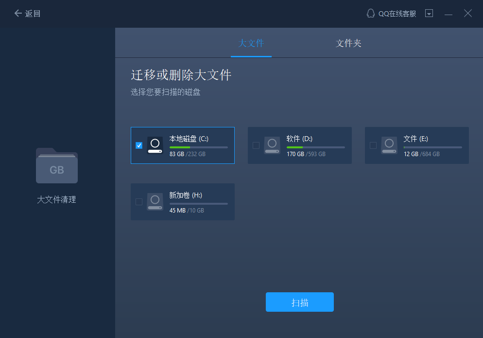Image resolution: width=483 pixels, height=338 pixels.
Task: Click the 选择您要扫描的磁盘 subtitle
Action: tap(165, 92)
